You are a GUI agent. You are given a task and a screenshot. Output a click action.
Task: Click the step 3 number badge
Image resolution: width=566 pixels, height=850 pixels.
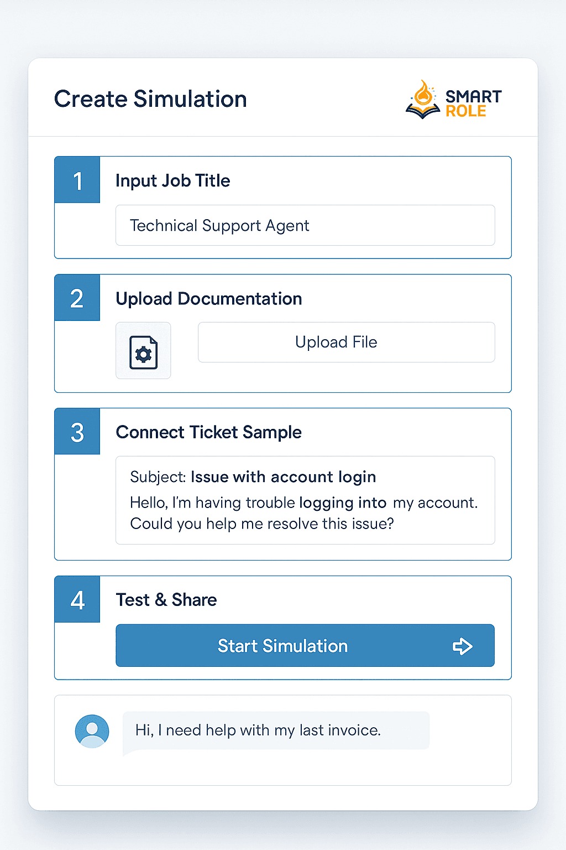point(77,431)
